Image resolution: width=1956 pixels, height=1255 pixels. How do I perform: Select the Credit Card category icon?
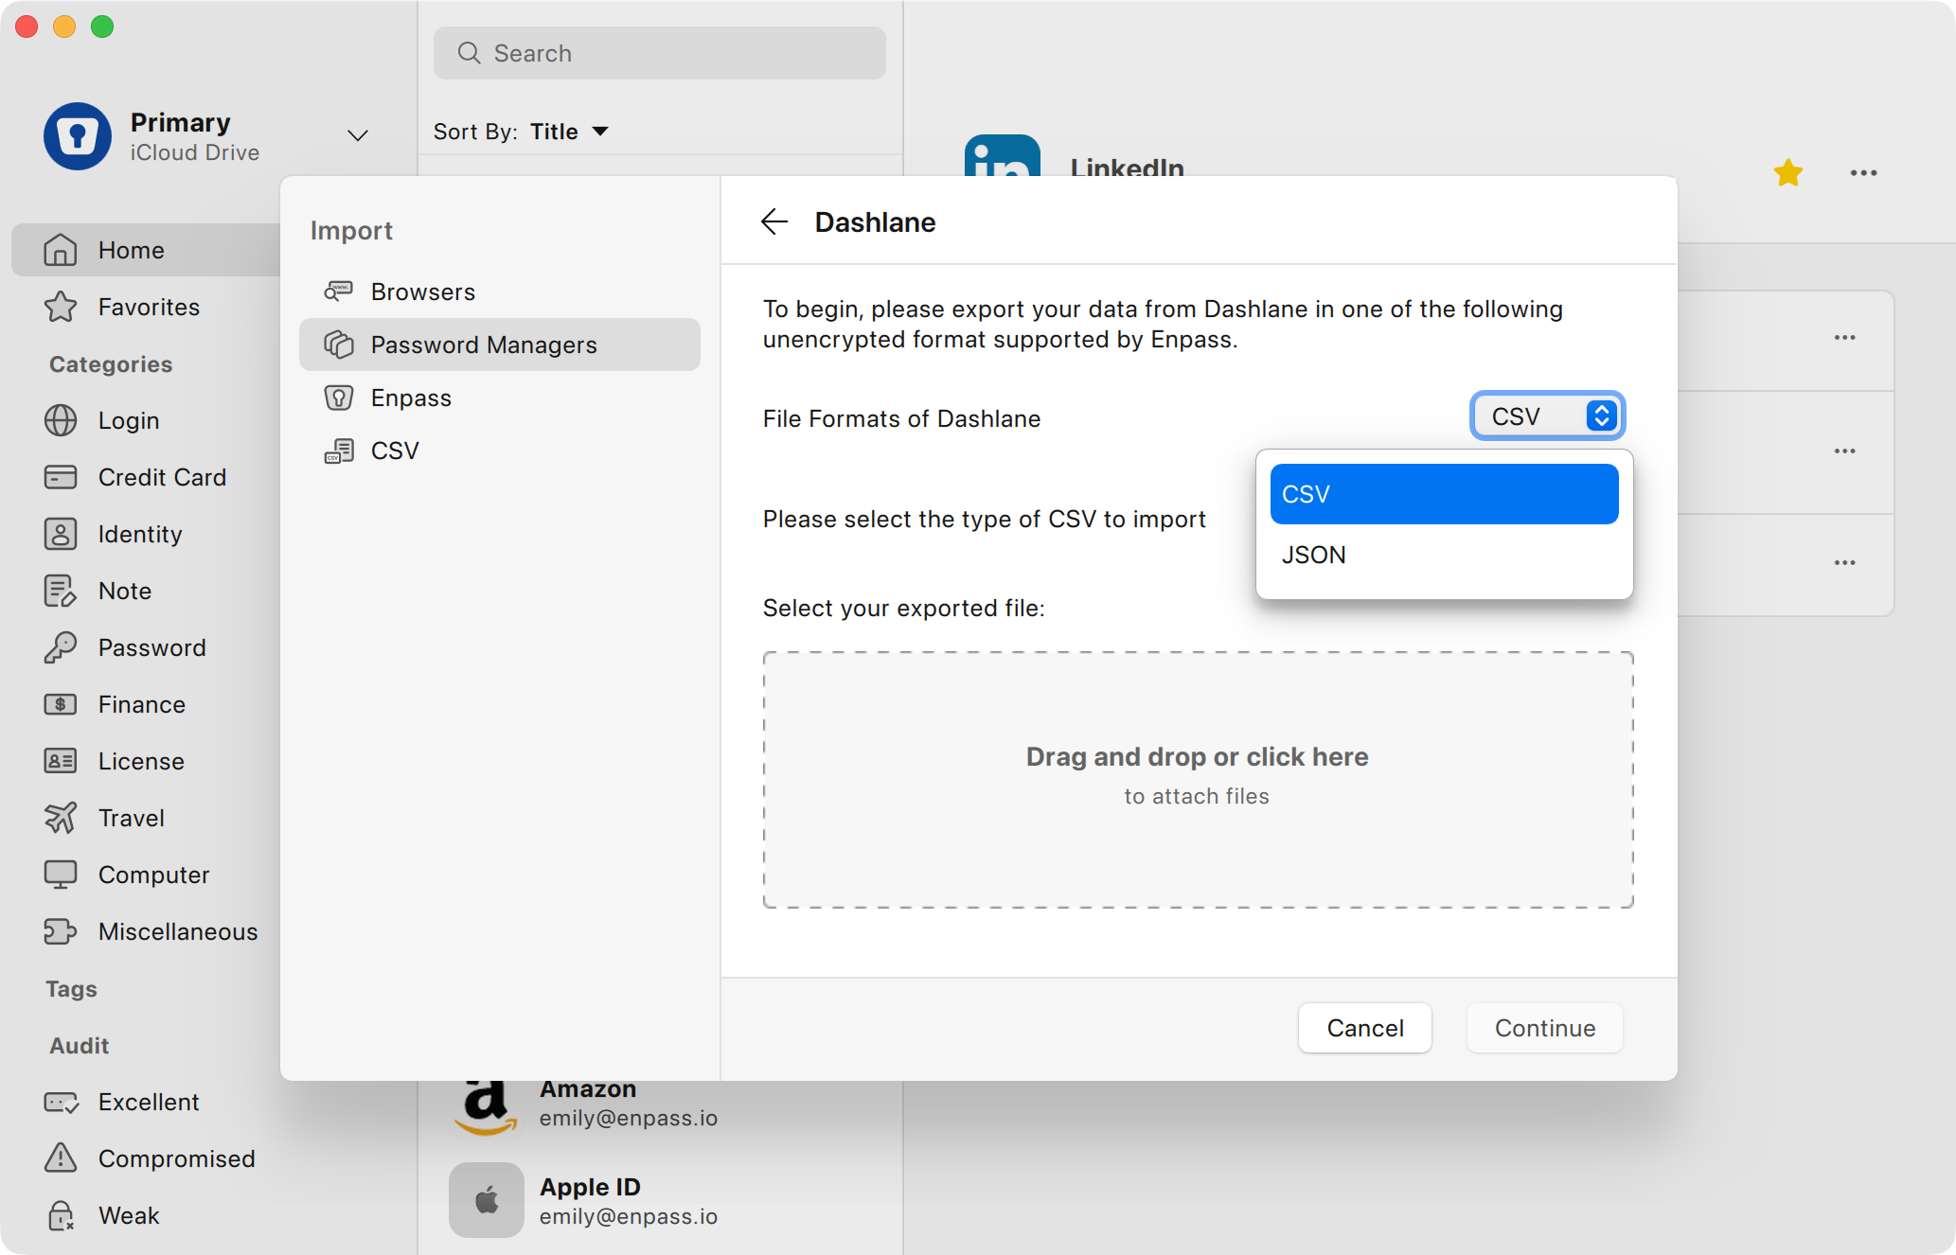(x=61, y=477)
